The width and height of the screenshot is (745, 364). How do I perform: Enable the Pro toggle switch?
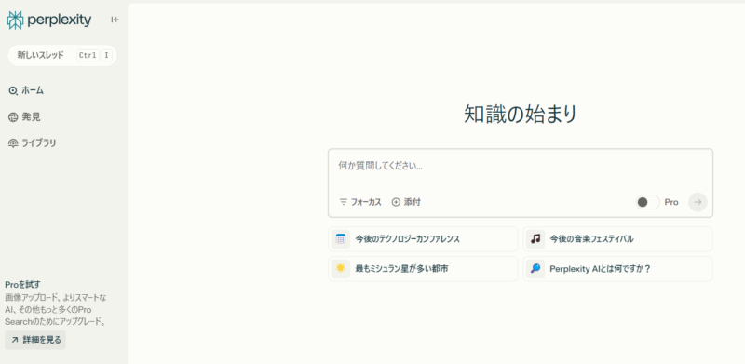tap(647, 202)
